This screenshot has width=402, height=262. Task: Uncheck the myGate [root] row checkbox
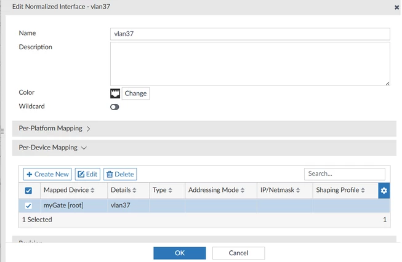pyautogui.click(x=28, y=205)
